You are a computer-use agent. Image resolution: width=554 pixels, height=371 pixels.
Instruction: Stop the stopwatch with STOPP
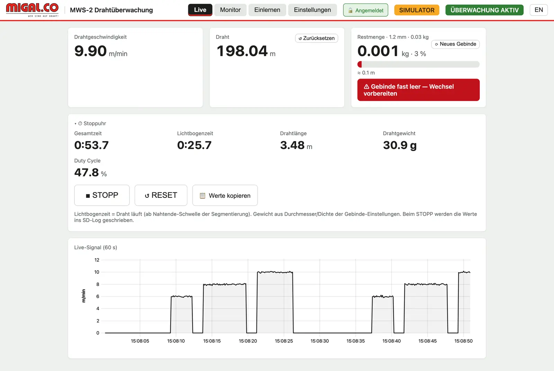click(102, 195)
